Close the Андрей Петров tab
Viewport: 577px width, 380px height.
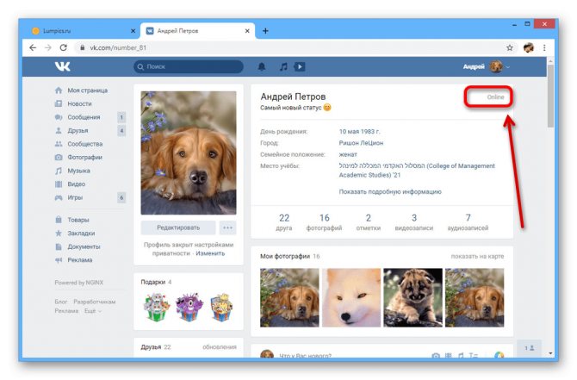tap(247, 31)
